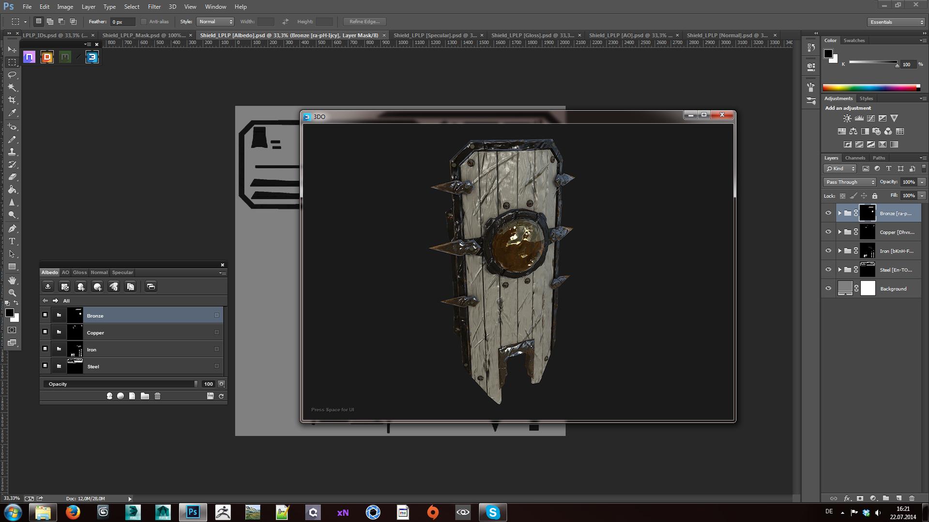This screenshot has height=522, width=929.
Task: Open the Kind layer filter dropdown
Action: [x=840, y=168]
